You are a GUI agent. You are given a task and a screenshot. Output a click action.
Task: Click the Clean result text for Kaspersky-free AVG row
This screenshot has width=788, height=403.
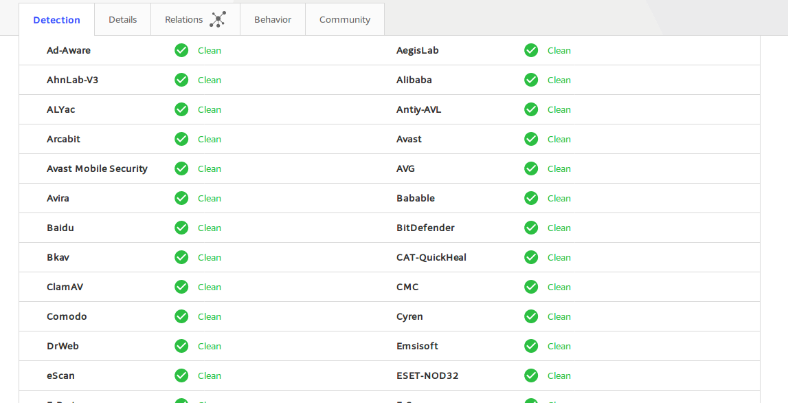click(559, 169)
